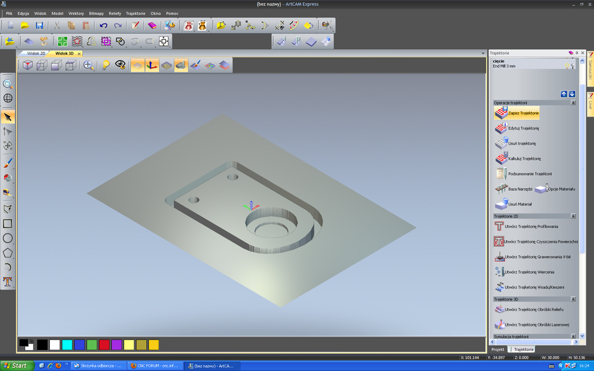
Task: Pick the red colour swatch
Action: pos(104,344)
